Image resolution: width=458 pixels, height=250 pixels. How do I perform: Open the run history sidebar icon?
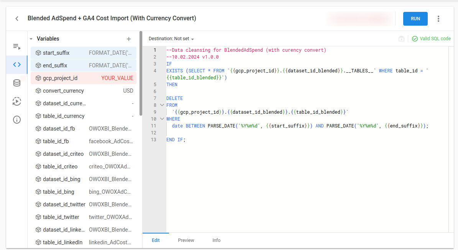(16, 101)
